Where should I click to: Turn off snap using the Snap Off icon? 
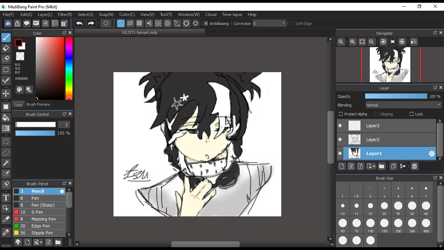(x=121, y=23)
